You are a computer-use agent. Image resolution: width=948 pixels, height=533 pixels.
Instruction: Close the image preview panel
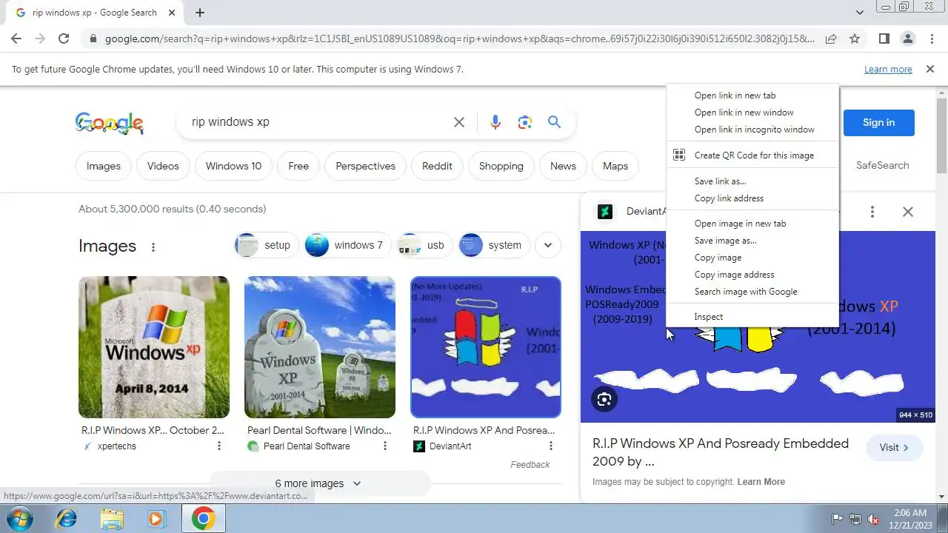pyautogui.click(x=908, y=212)
